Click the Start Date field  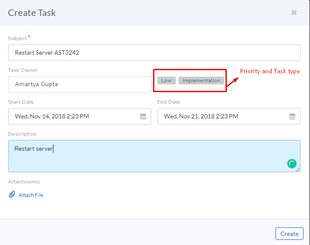click(80, 116)
